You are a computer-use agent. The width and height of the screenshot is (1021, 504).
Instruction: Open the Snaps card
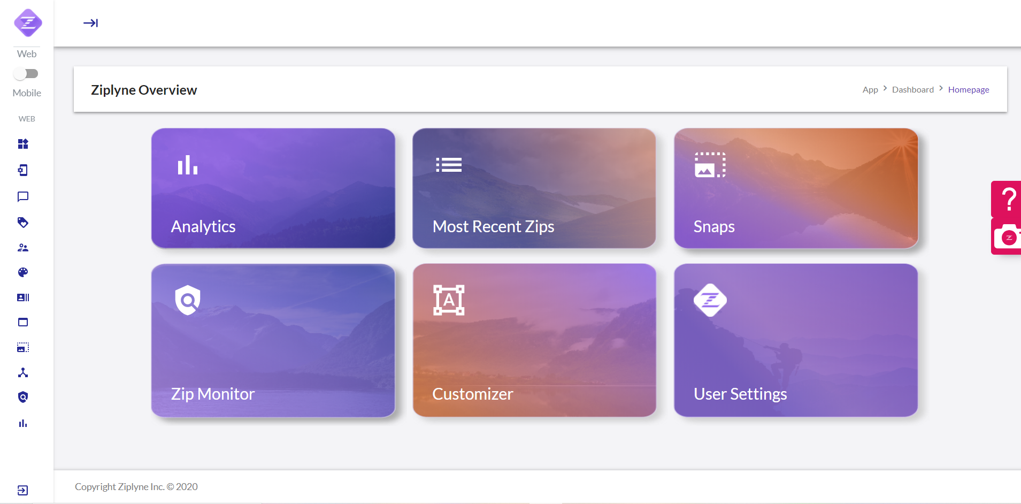[796, 188]
